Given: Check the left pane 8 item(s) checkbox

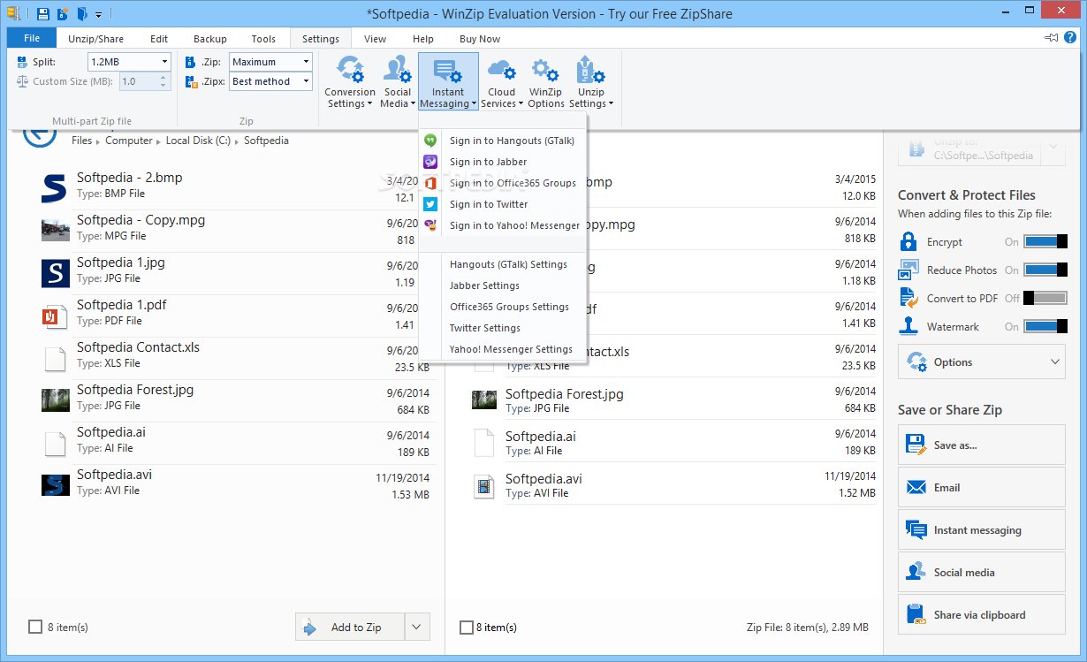Looking at the screenshot, I should (x=35, y=627).
